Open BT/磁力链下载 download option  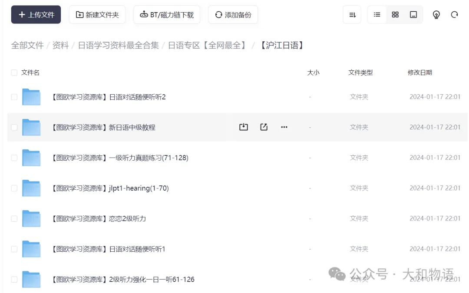(x=167, y=14)
